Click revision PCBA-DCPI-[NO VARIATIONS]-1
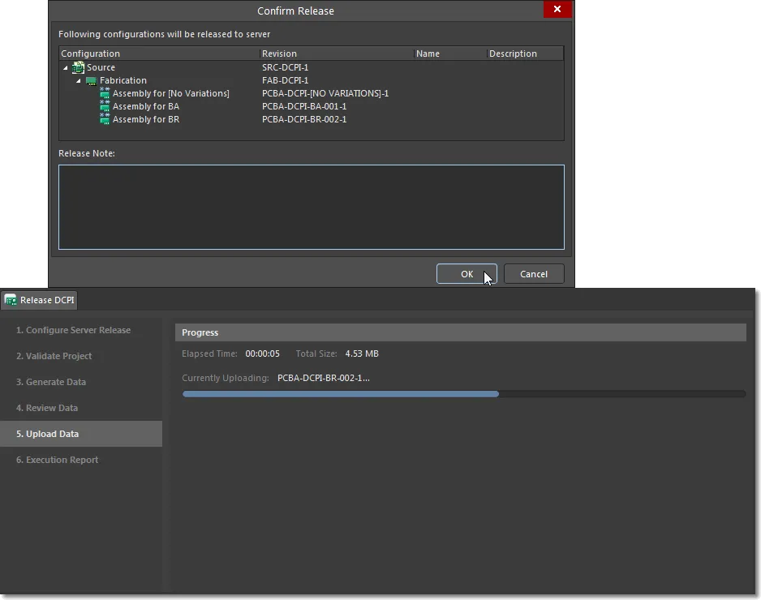The image size is (761, 600). pos(325,93)
